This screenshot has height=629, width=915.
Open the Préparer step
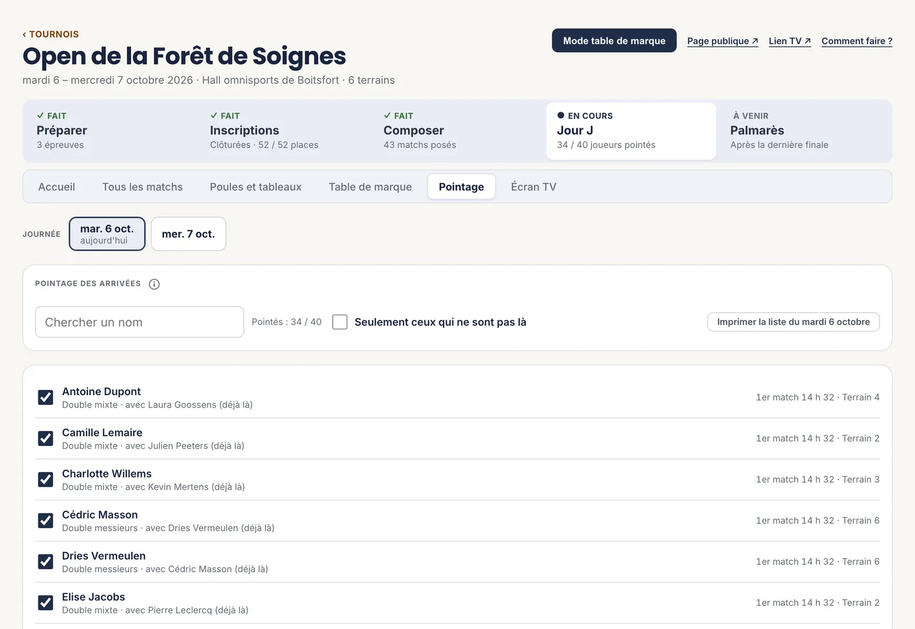pyautogui.click(x=110, y=131)
